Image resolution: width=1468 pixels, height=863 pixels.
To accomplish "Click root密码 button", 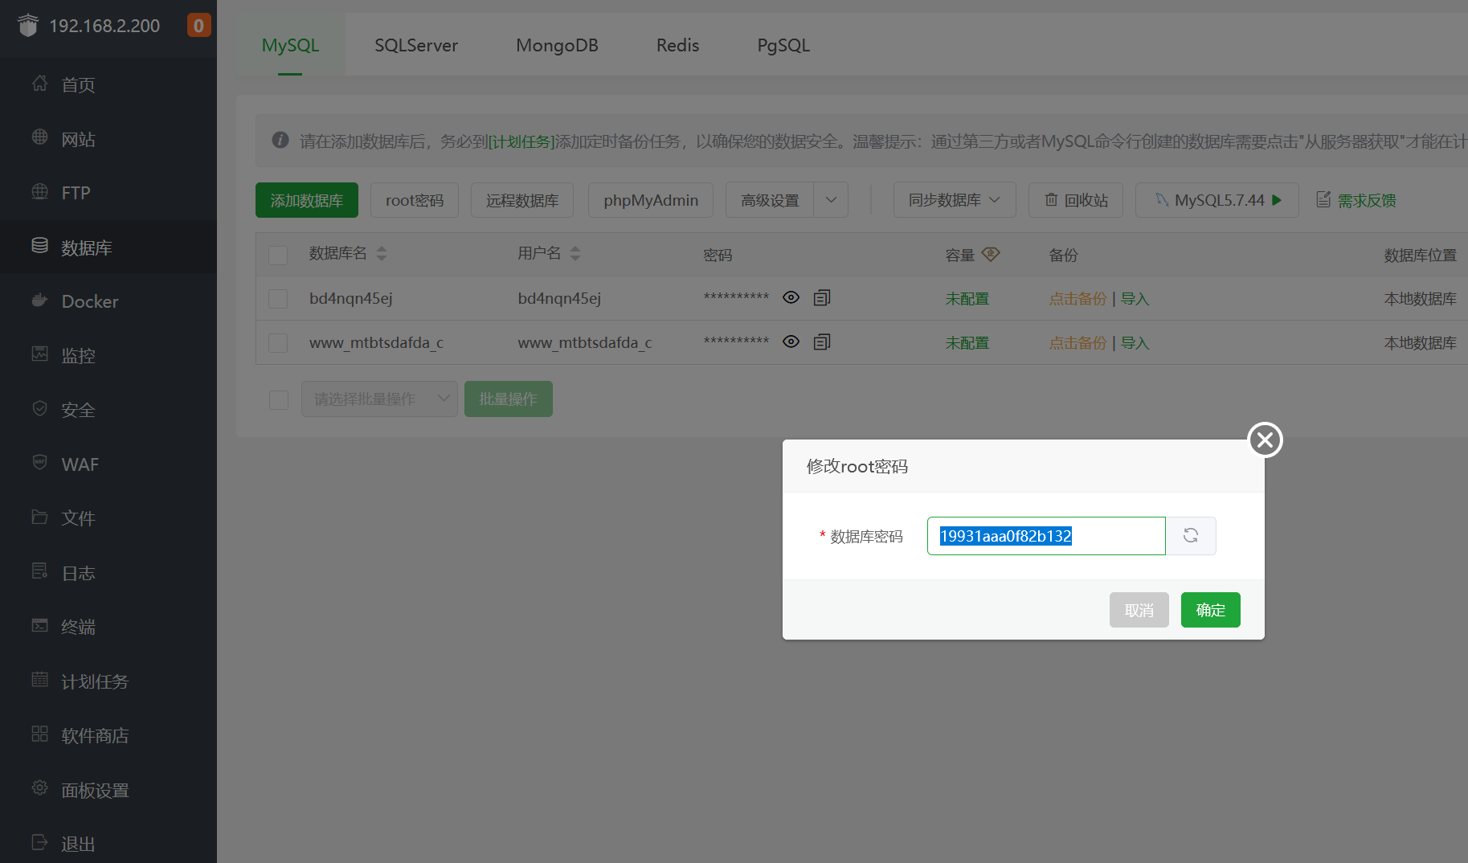I will [415, 200].
